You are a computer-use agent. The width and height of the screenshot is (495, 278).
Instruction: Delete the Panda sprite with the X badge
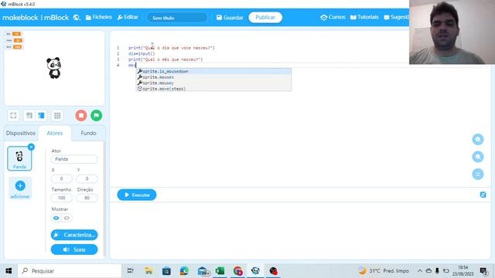coord(31,147)
